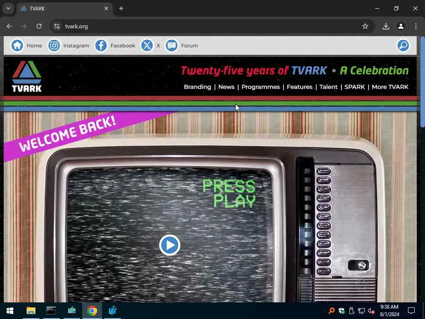This screenshot has height=319, width=425.
Task: Open the Features menu
Action: [300, 87]
